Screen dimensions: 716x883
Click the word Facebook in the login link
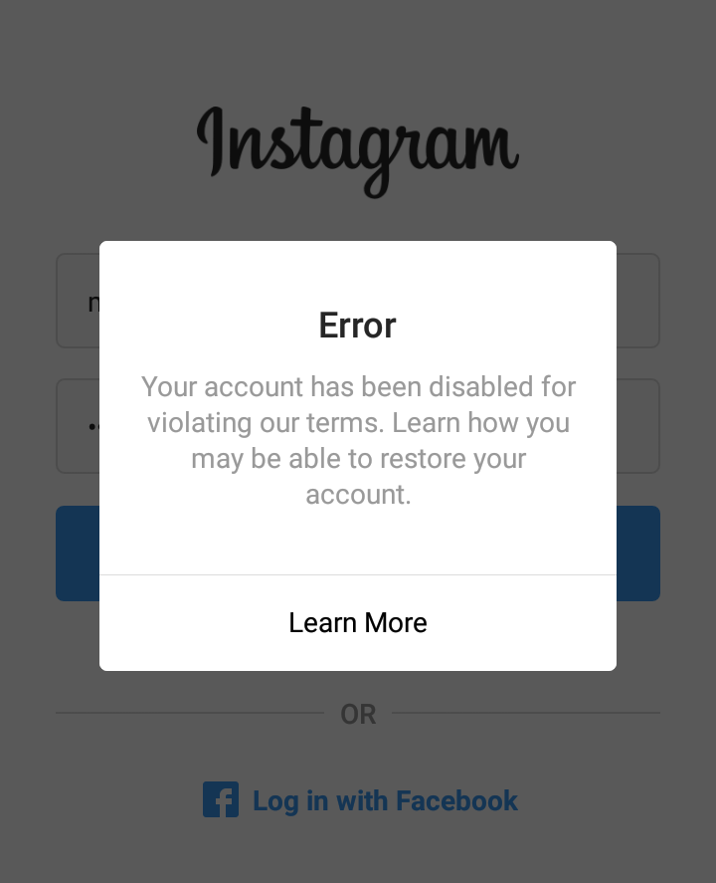coord(456,800)
